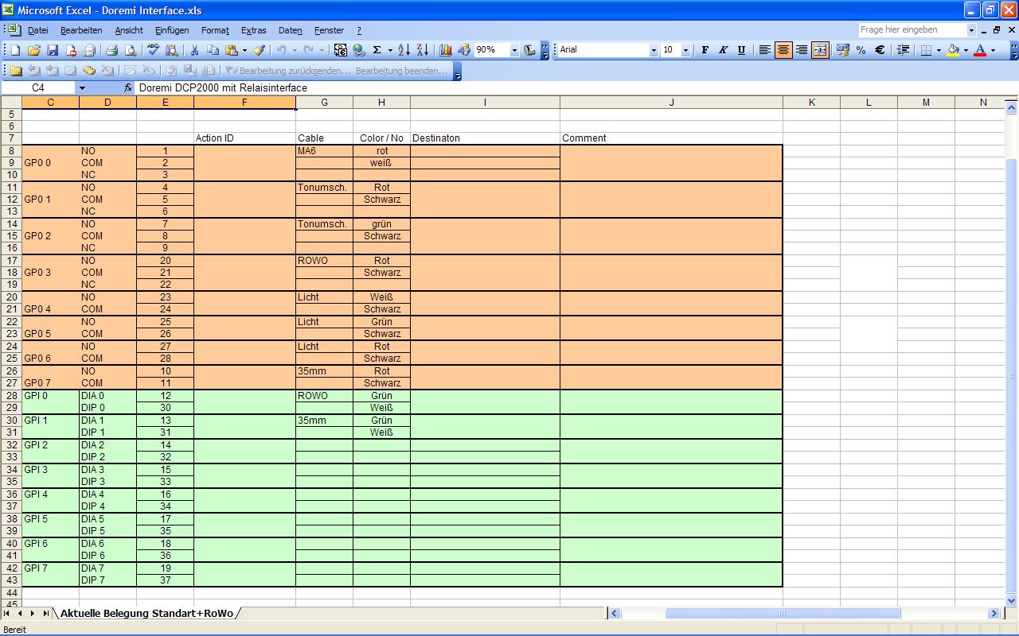This screenshot has width=1019, height=636.
Task: Open the Daten menu
Action: (290, 30)
